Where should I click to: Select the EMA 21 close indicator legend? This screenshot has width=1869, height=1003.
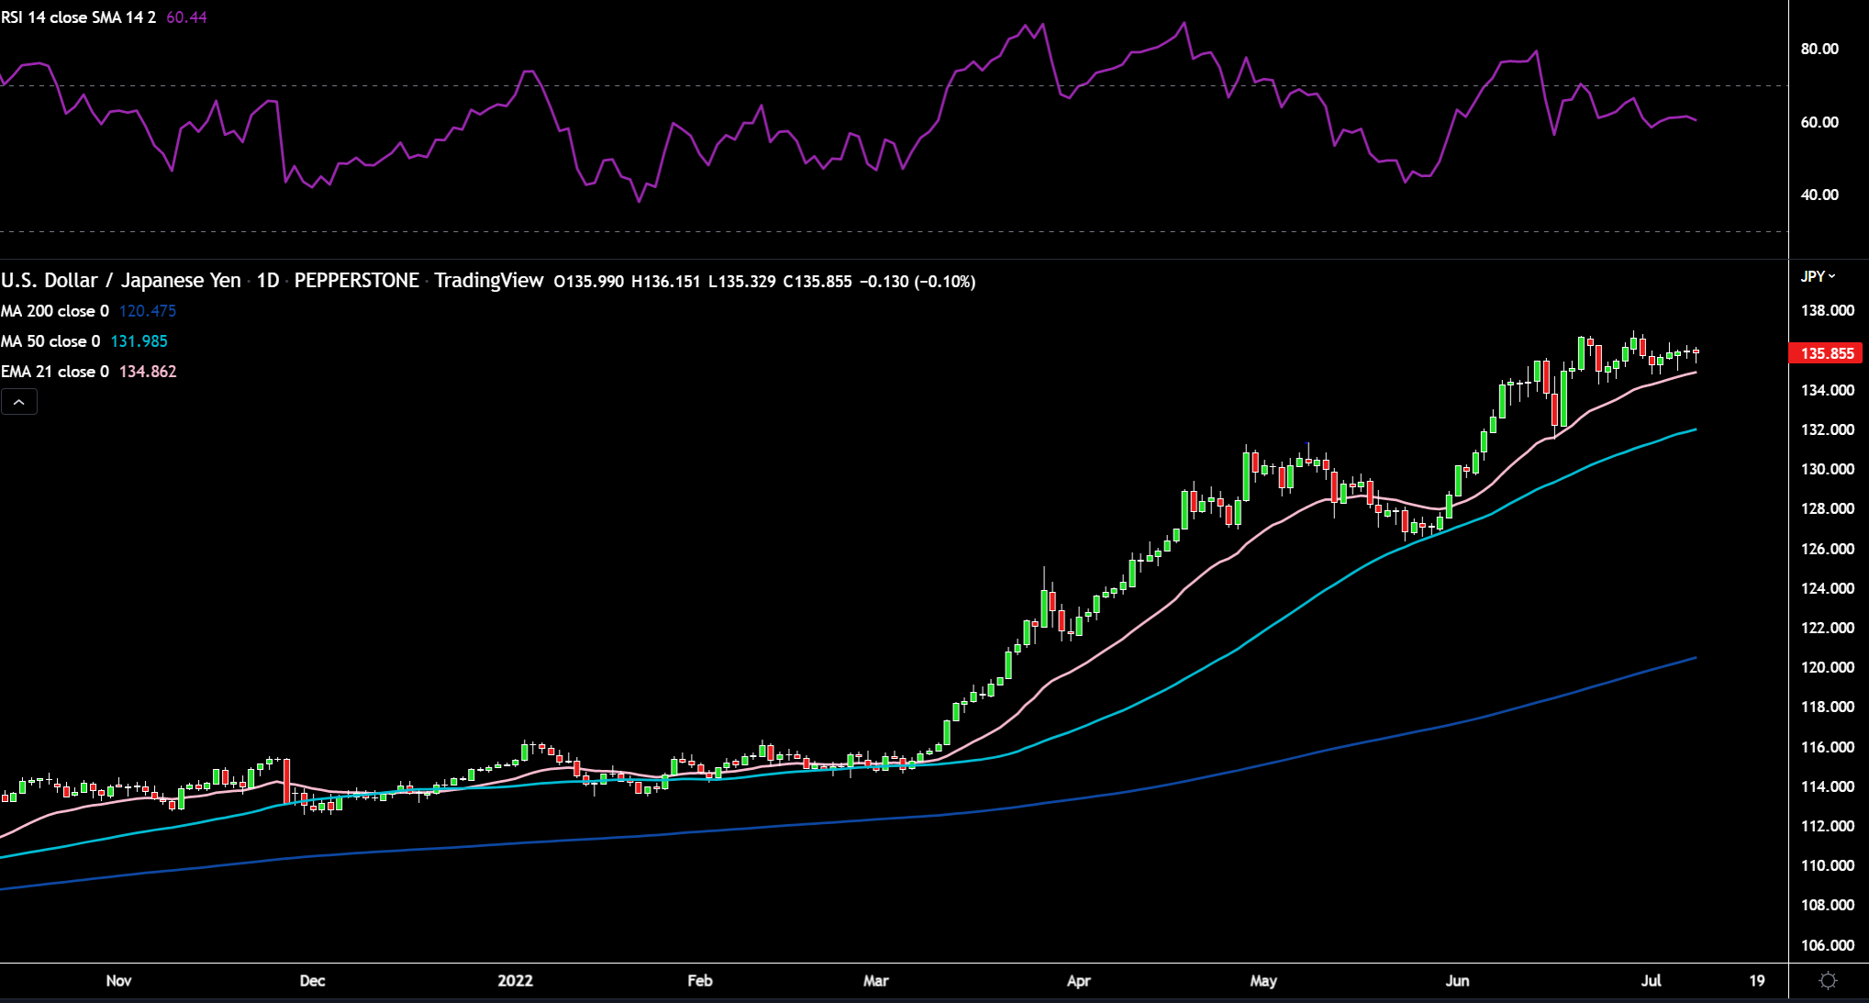[55, 372]
